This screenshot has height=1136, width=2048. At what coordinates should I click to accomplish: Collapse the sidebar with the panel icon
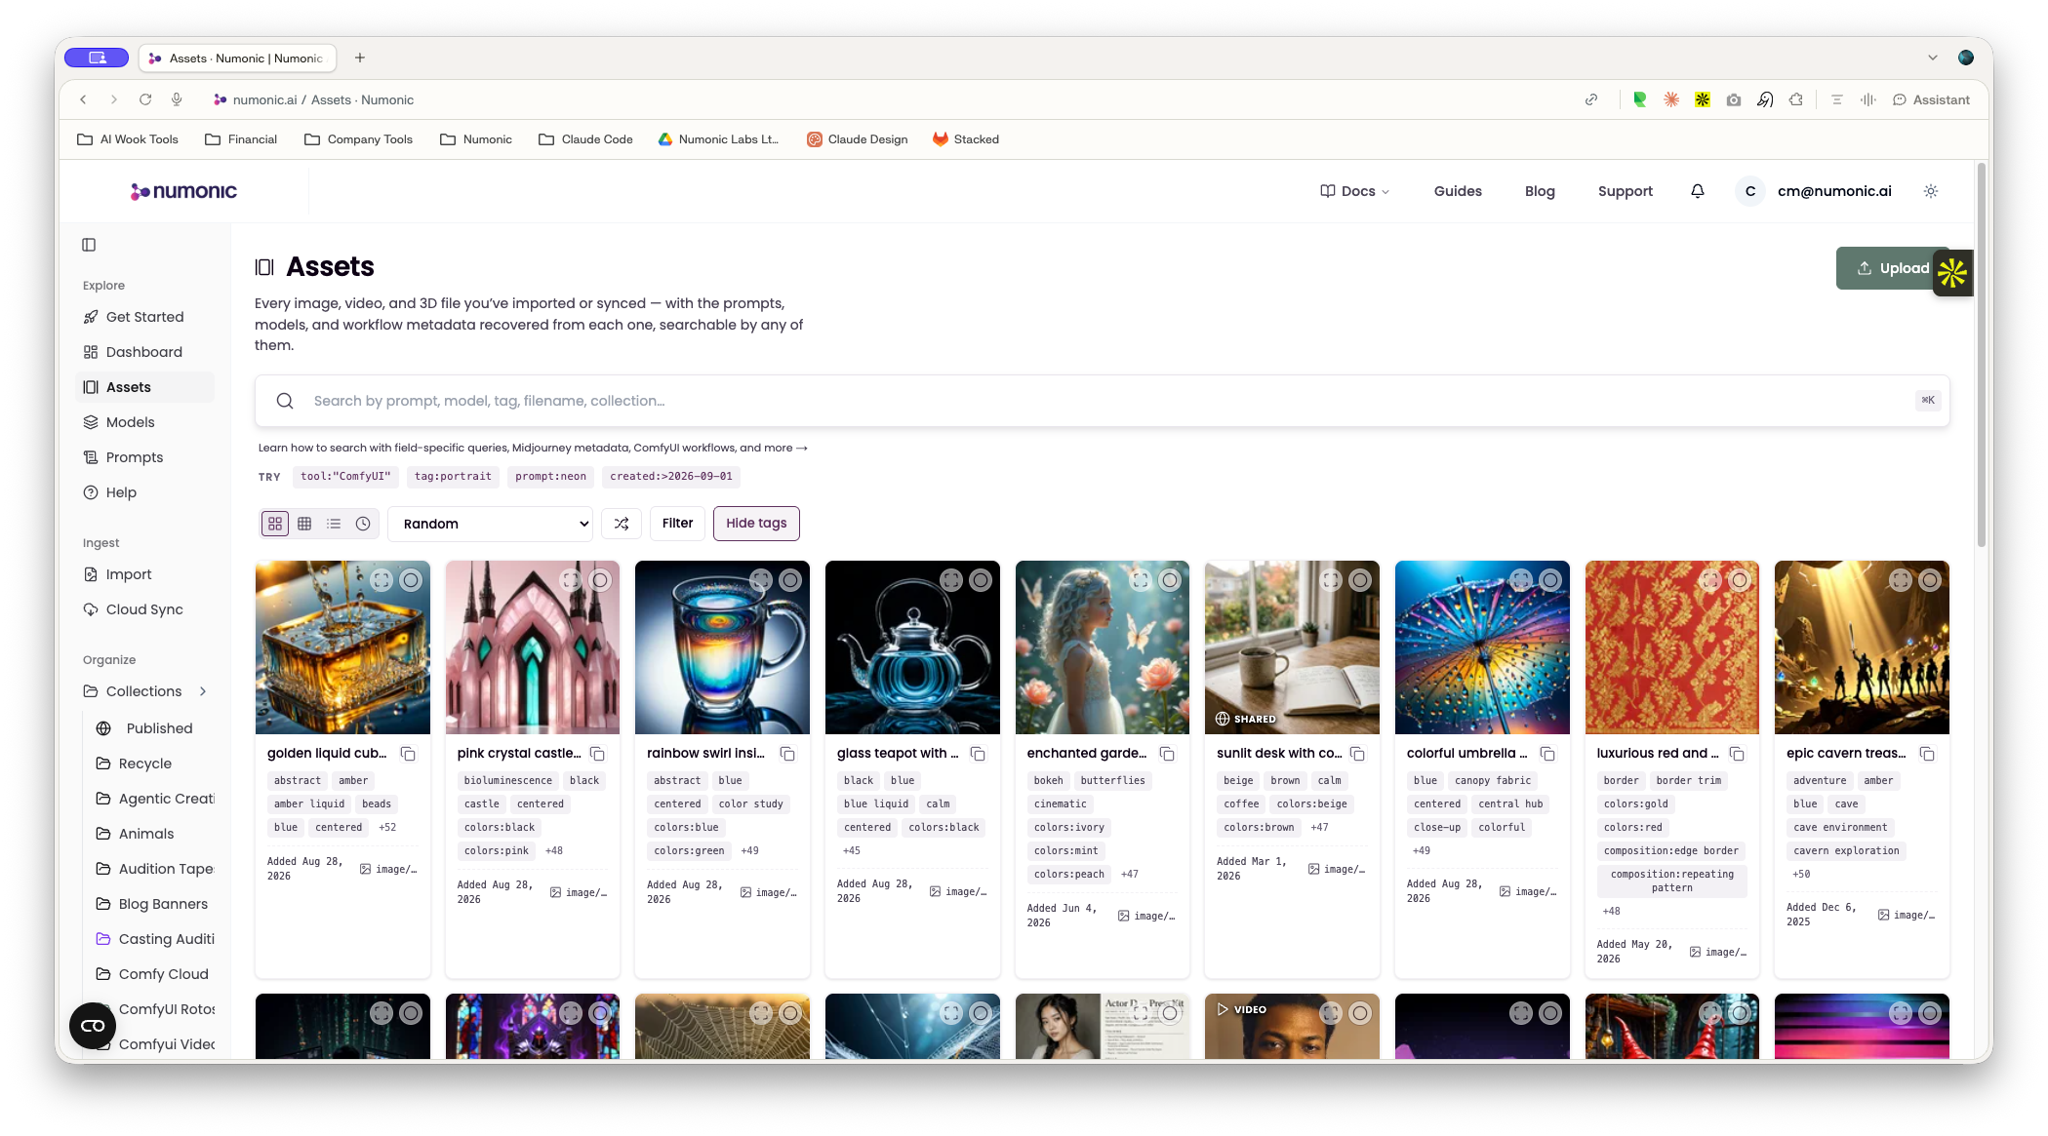click(x=89, y=245)
